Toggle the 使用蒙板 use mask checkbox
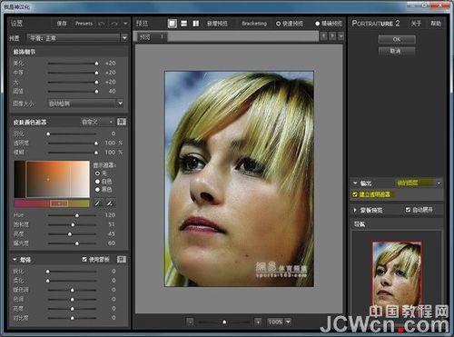454x337 pixels. (x=84, y=260)
